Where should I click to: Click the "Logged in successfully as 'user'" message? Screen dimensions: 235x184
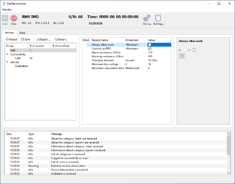[70, 158]
